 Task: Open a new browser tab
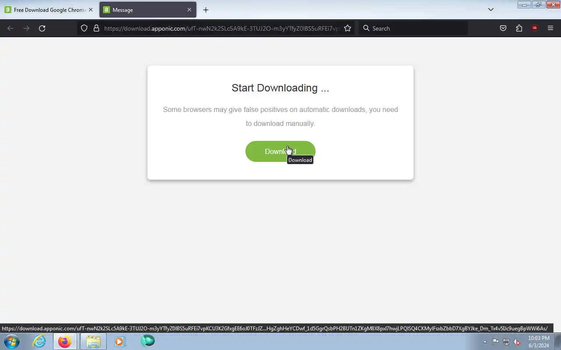(206, 10)
